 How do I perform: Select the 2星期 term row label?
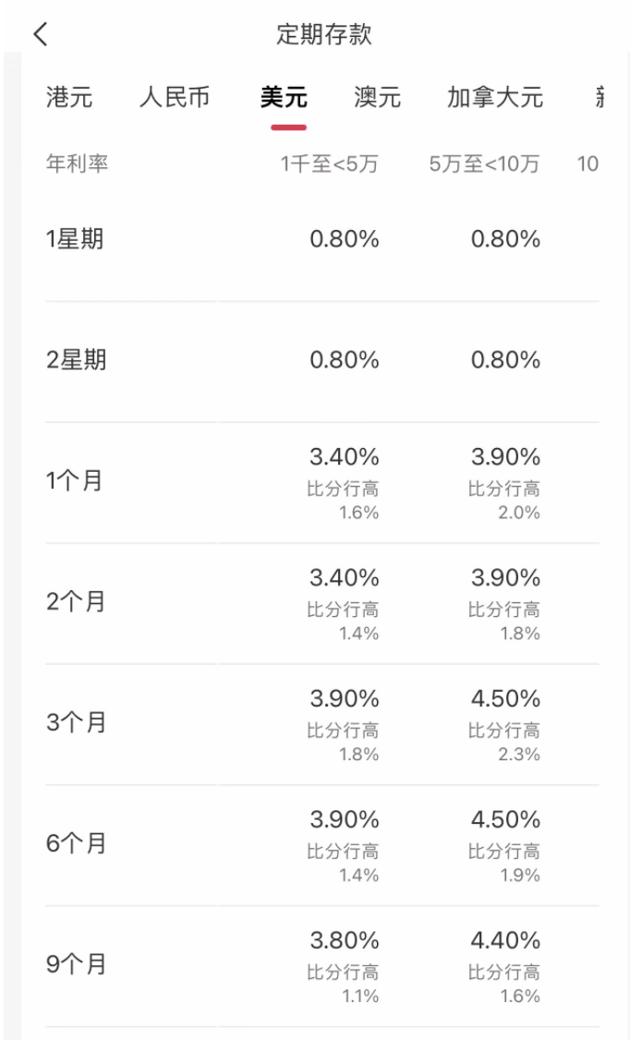[76, 360]
